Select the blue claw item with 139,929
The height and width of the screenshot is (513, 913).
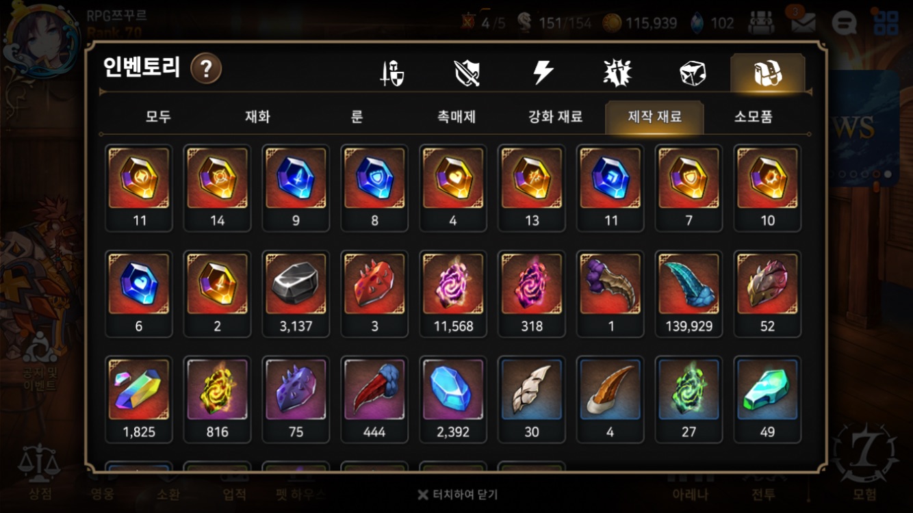point(689,293)
